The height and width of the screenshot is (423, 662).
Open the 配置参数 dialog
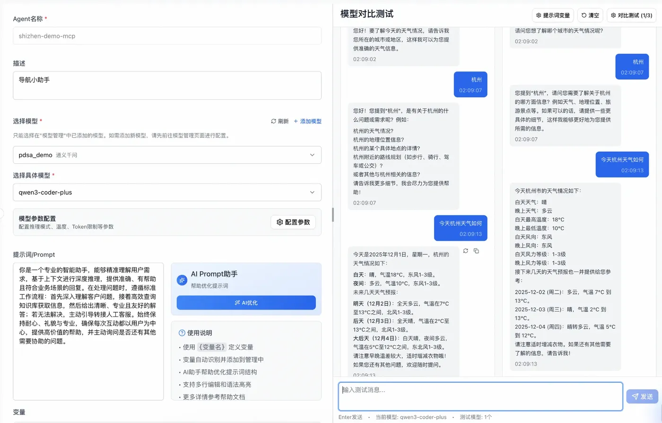click(x=293, y=222)
